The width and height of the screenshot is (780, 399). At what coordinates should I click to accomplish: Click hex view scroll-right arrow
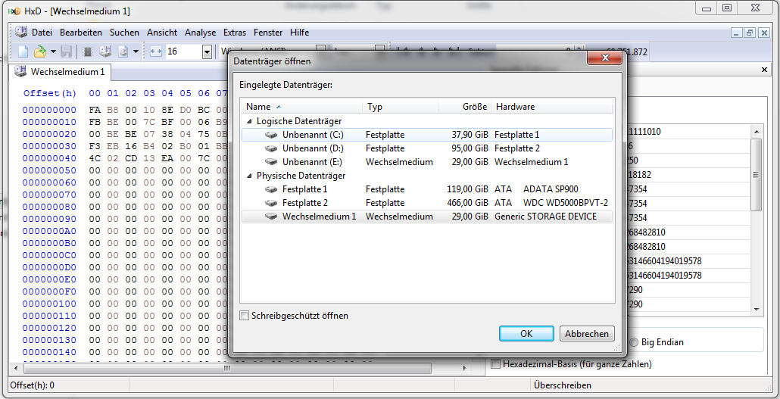(465, 369)
